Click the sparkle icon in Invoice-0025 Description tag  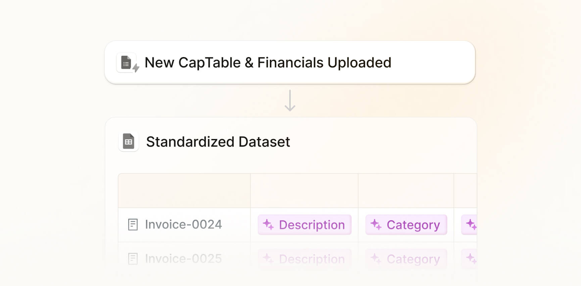point(268,259)
